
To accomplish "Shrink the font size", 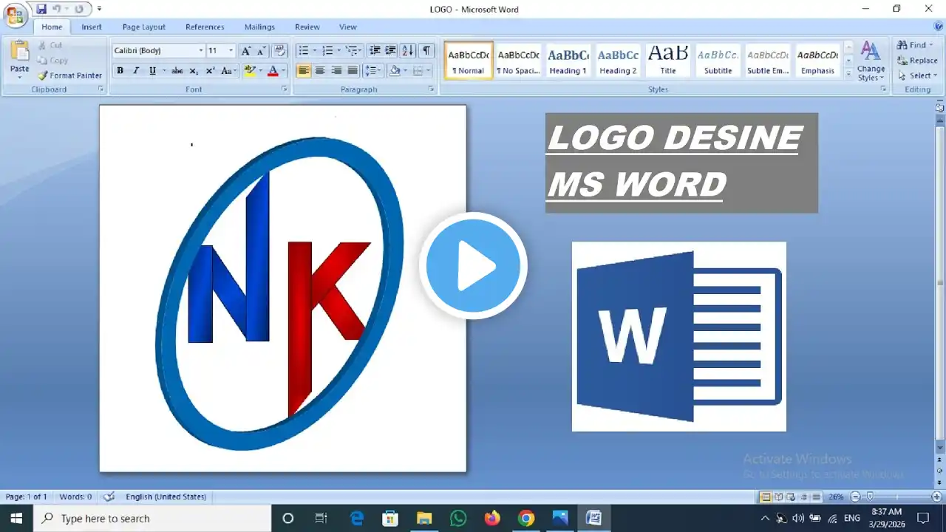I will pyautogui.click(x=261, y=51).
